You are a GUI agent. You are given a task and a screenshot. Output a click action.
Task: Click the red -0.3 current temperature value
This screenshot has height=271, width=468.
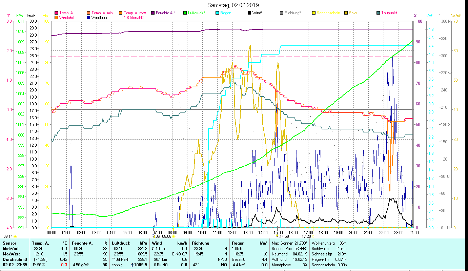pyautogui.click(x=63, y=265)
